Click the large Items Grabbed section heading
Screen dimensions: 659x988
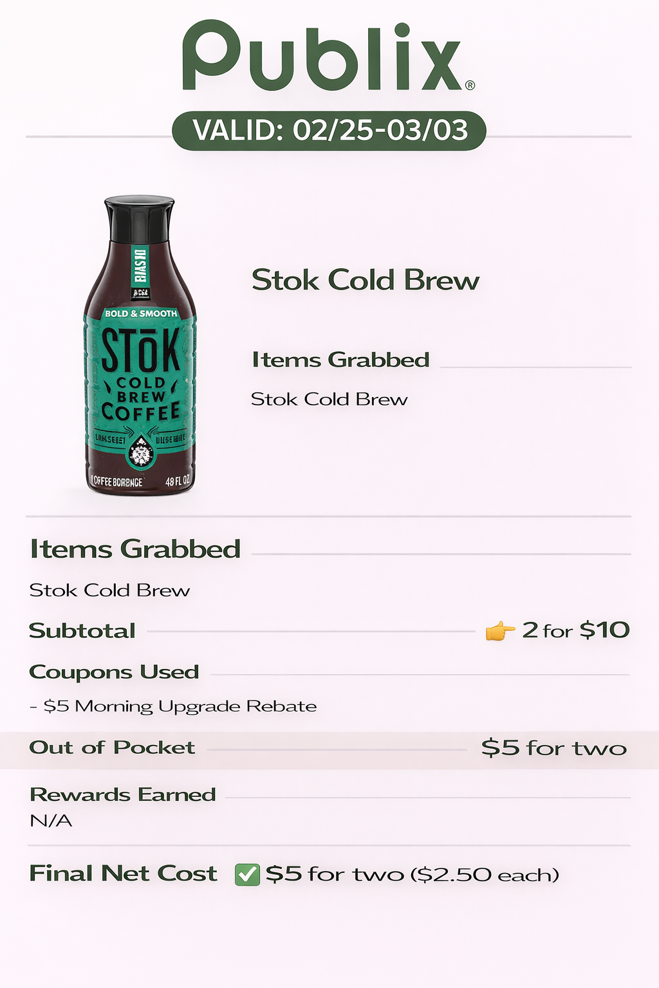click(x=135, y=549)
